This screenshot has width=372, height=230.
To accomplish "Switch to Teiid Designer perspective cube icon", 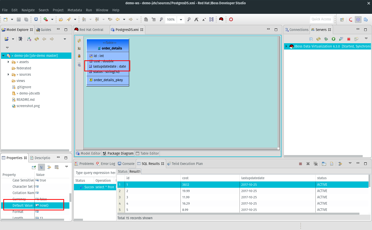I will (358, 20).
